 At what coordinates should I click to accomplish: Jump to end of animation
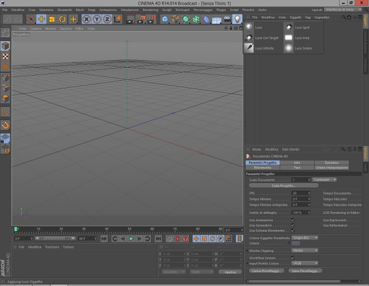coord(158,239)
